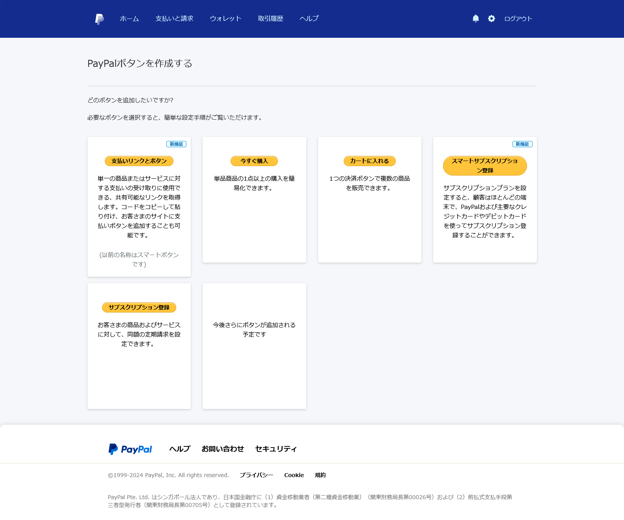Image resolution: width=624 pixels, height=520 pixels.
Task: Click 新機能 badge on 支払いリンク card
Action: click(x=176, y=144)
